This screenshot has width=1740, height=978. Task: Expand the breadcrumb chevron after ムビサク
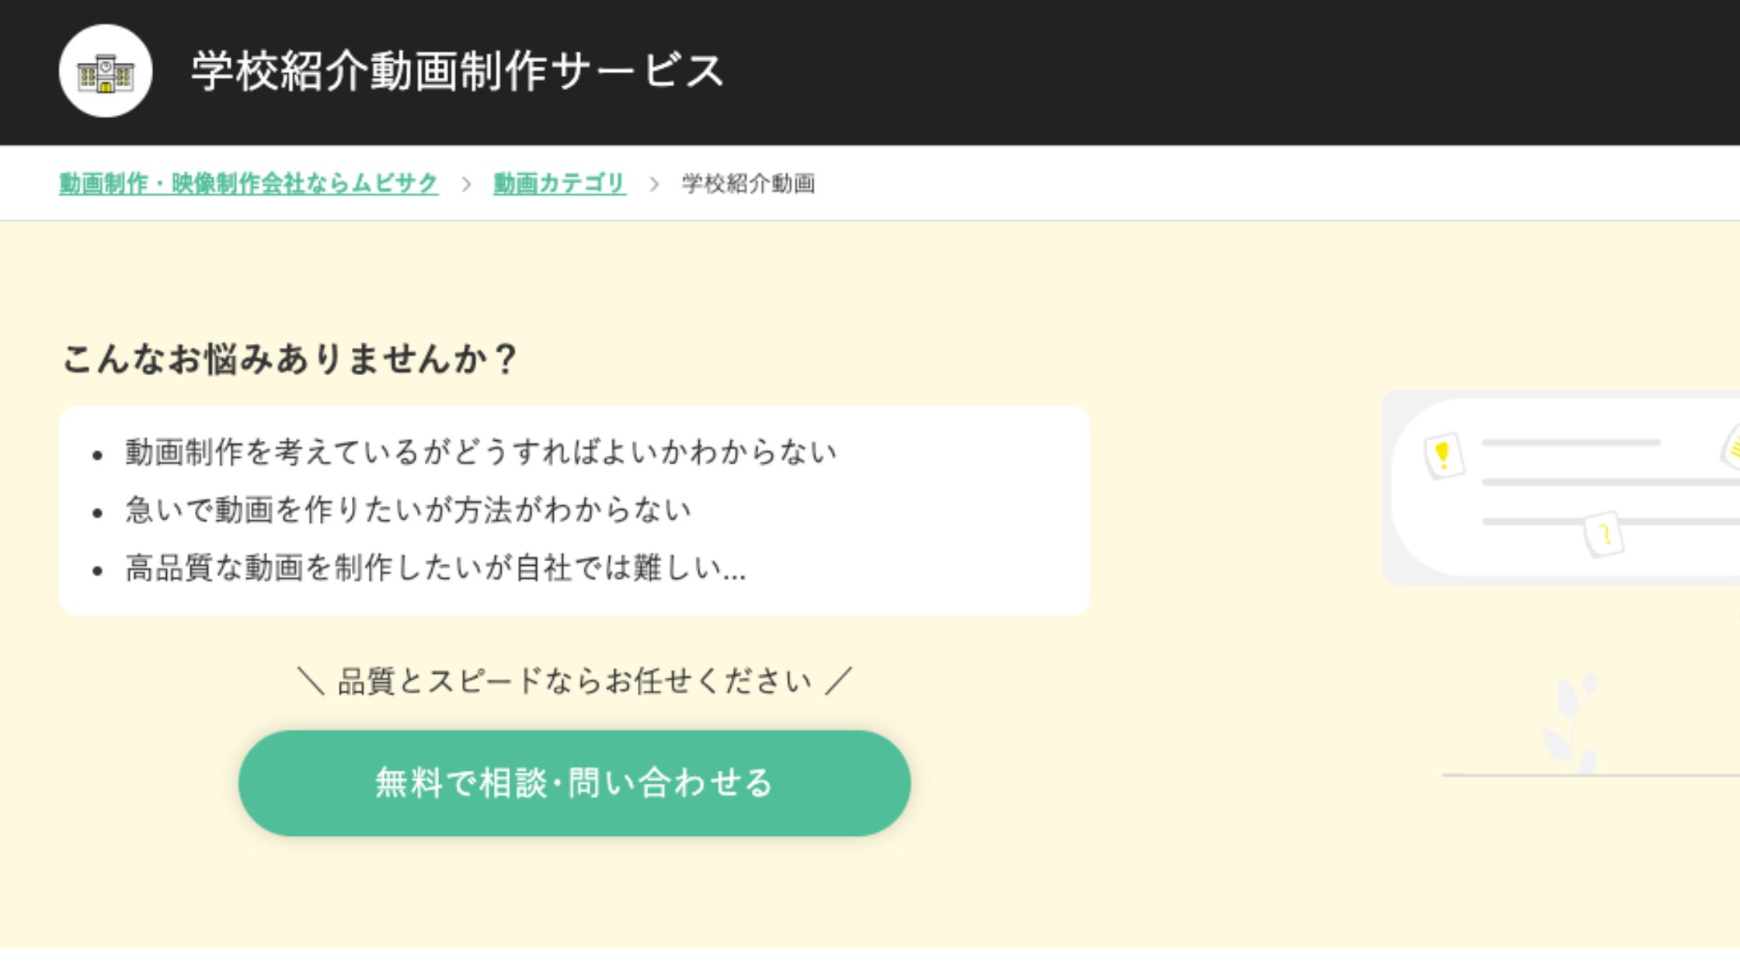(x=467, y=184)
